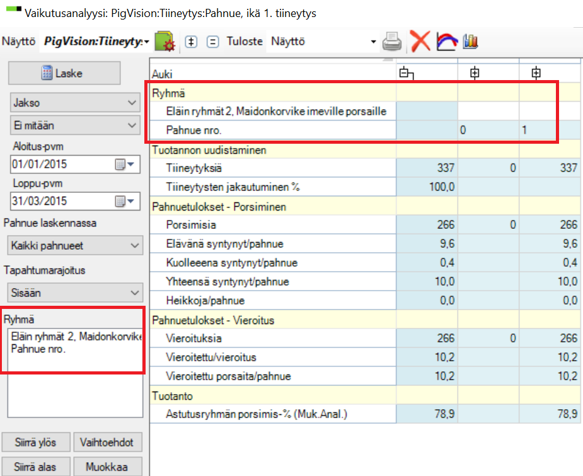Click the green layout settings gear icon
The image size is (583, 476).
[165, 41]
